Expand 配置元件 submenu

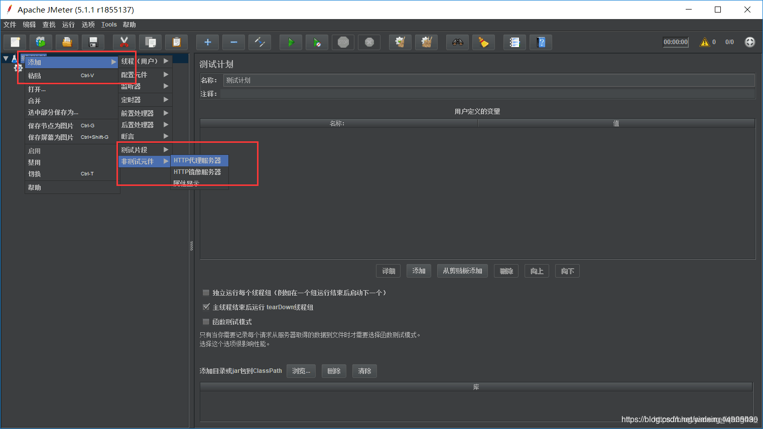[x=145, y=75]
